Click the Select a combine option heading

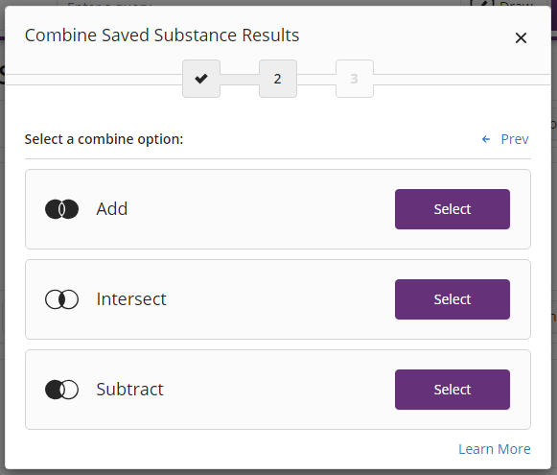click(104, 139)
